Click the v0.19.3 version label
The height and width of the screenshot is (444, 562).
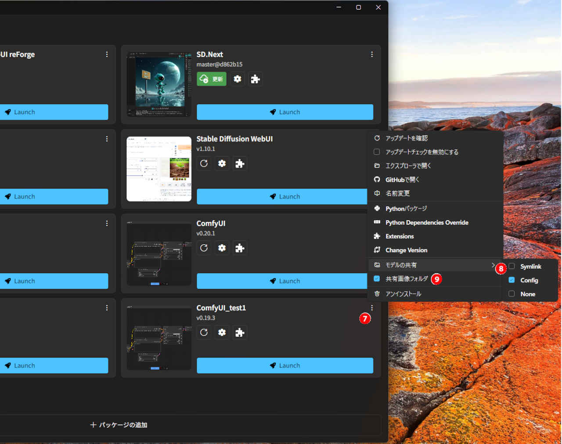(x=206, y=318)
